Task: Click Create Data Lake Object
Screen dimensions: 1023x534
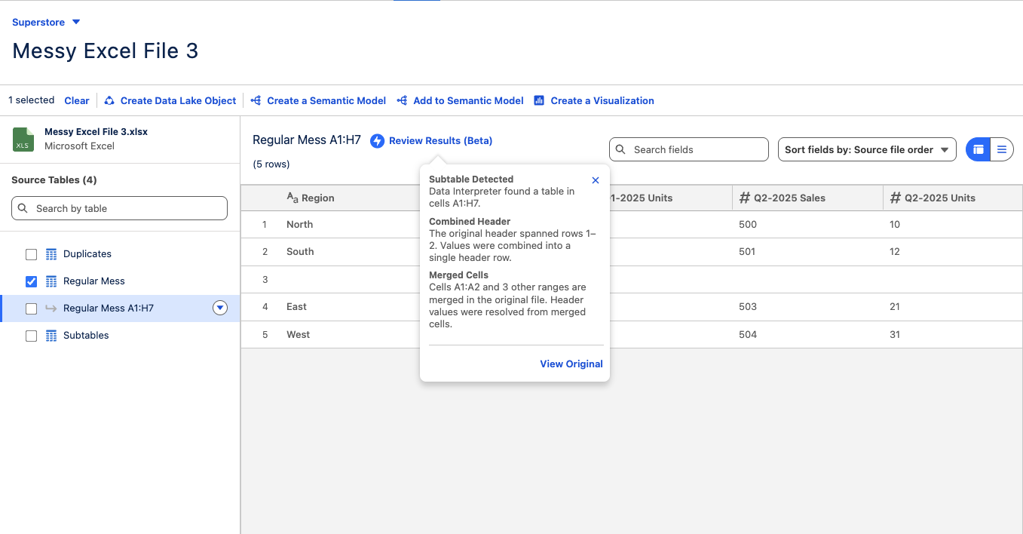Action: tap(178, 100)
